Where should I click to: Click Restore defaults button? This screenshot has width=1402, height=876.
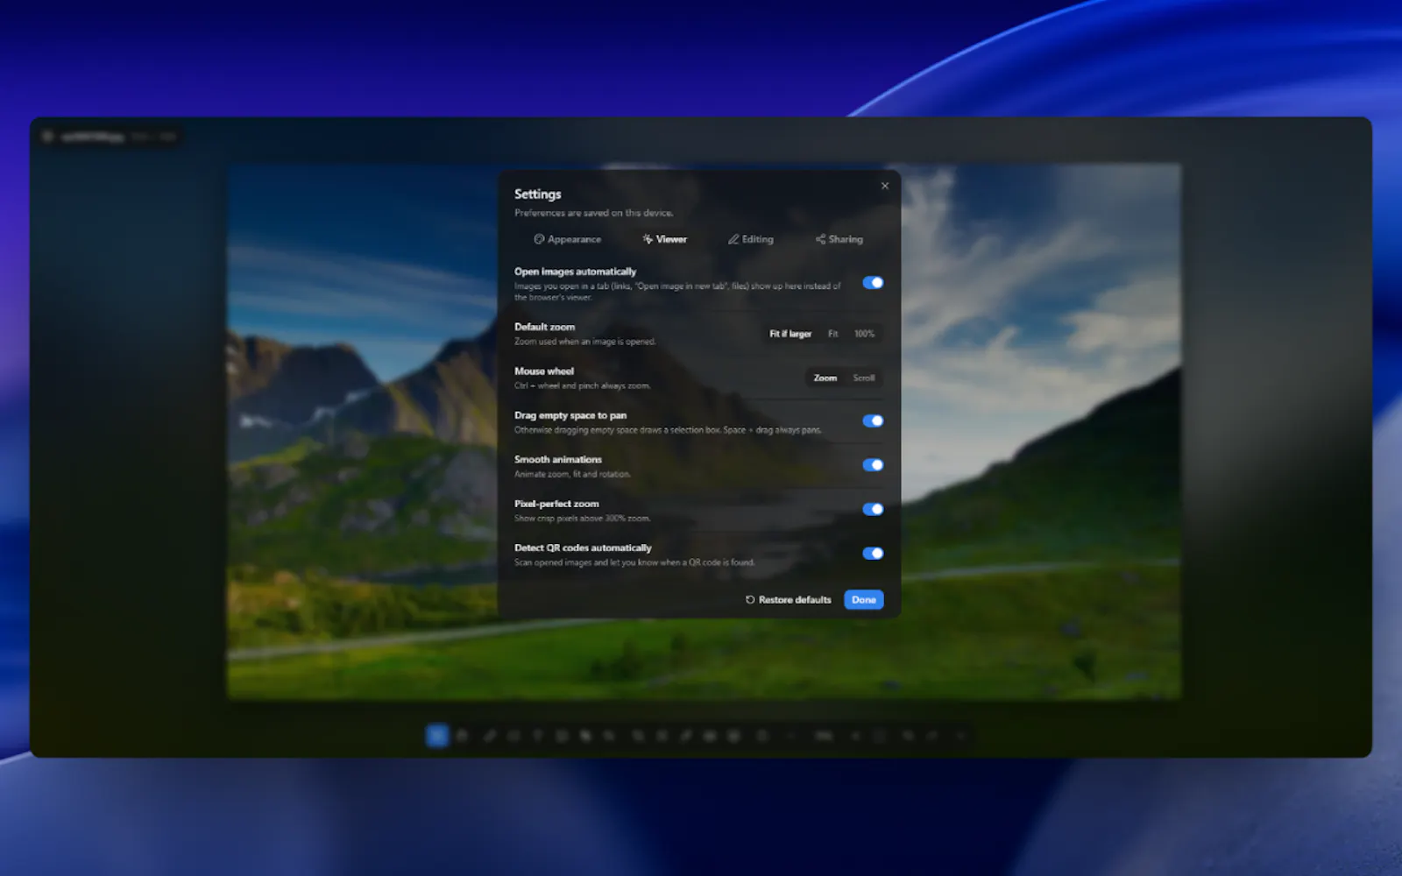click(788, 600)
